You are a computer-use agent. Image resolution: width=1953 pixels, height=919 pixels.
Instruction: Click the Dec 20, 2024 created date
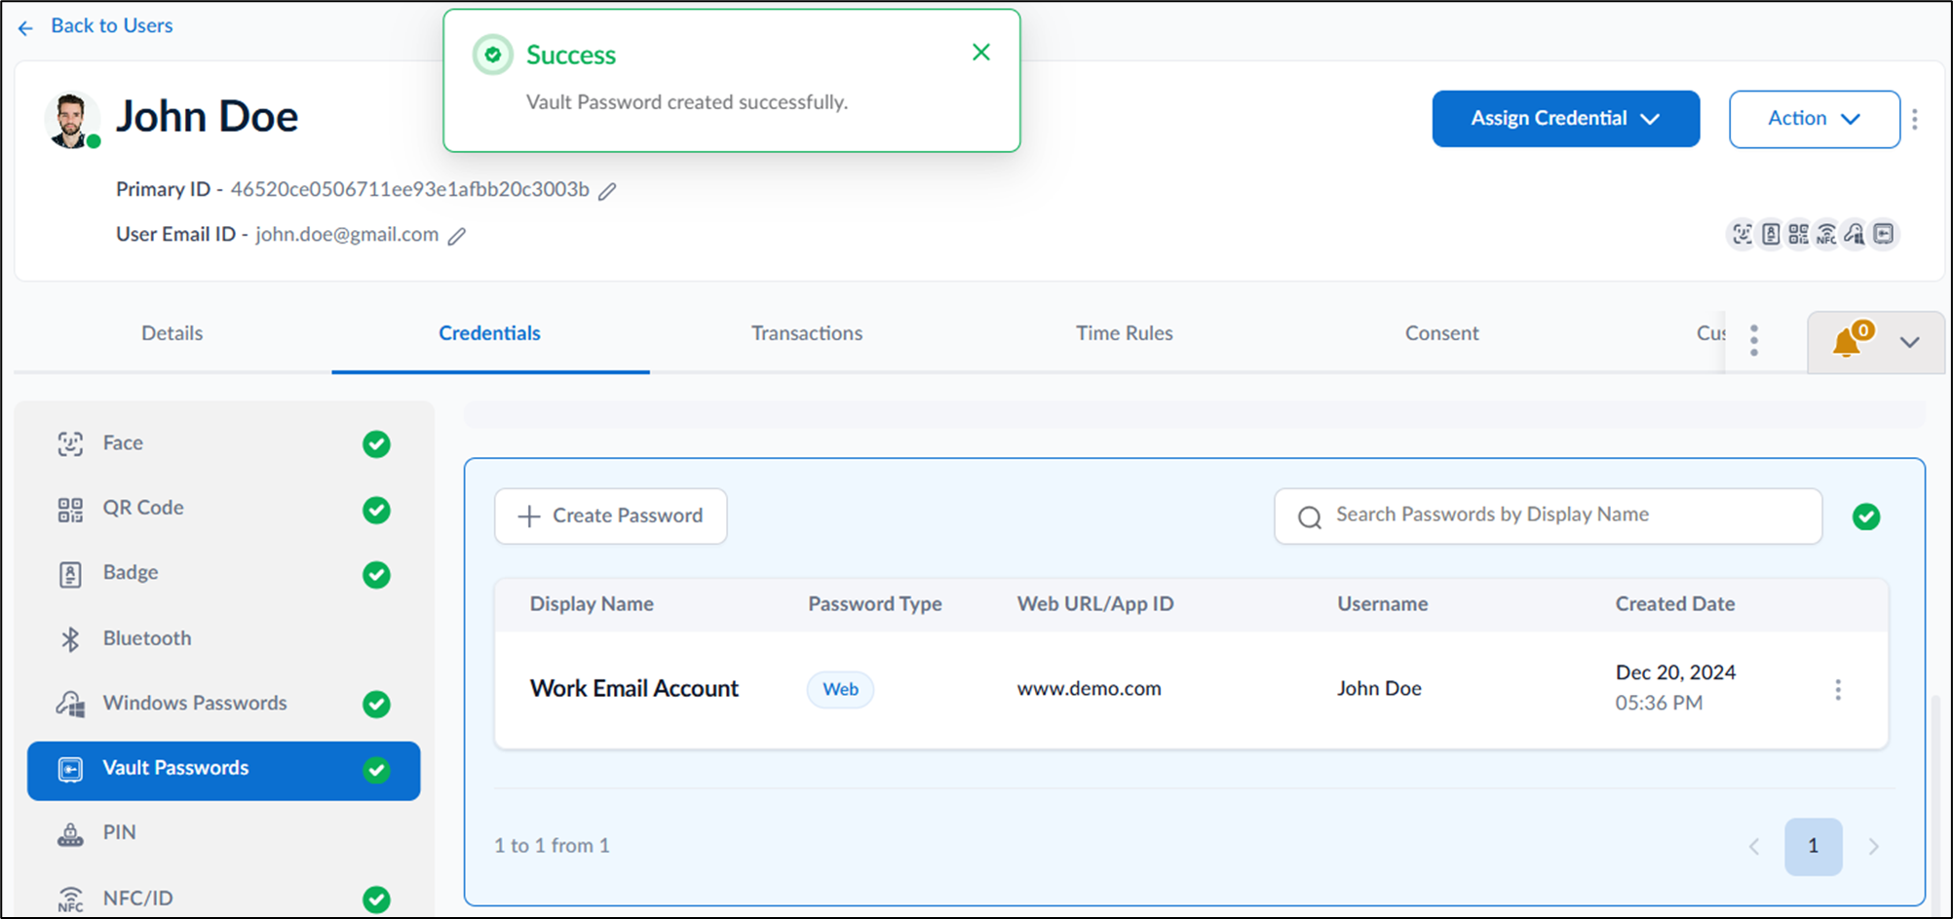[x=1675, y=672]
